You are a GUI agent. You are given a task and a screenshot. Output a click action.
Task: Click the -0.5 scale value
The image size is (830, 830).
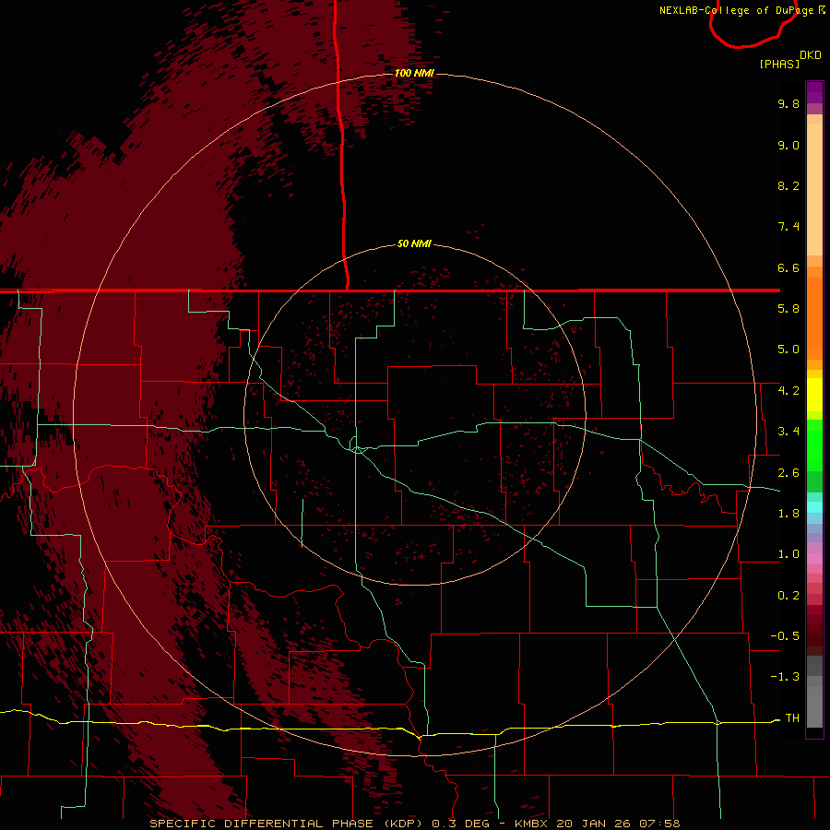(x=785, y=635)
